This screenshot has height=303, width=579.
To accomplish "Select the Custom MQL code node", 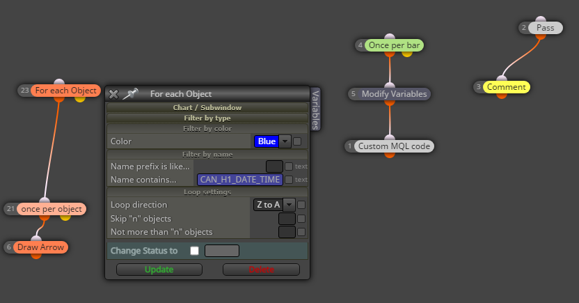I will pyautogui.click(x=394, y=146).
